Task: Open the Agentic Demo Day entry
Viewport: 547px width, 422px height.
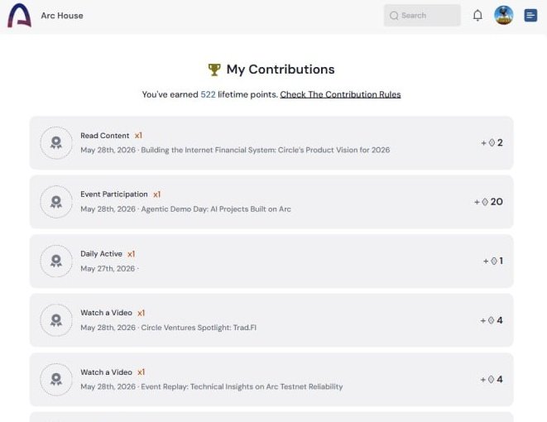Action: tap(271, 202)
